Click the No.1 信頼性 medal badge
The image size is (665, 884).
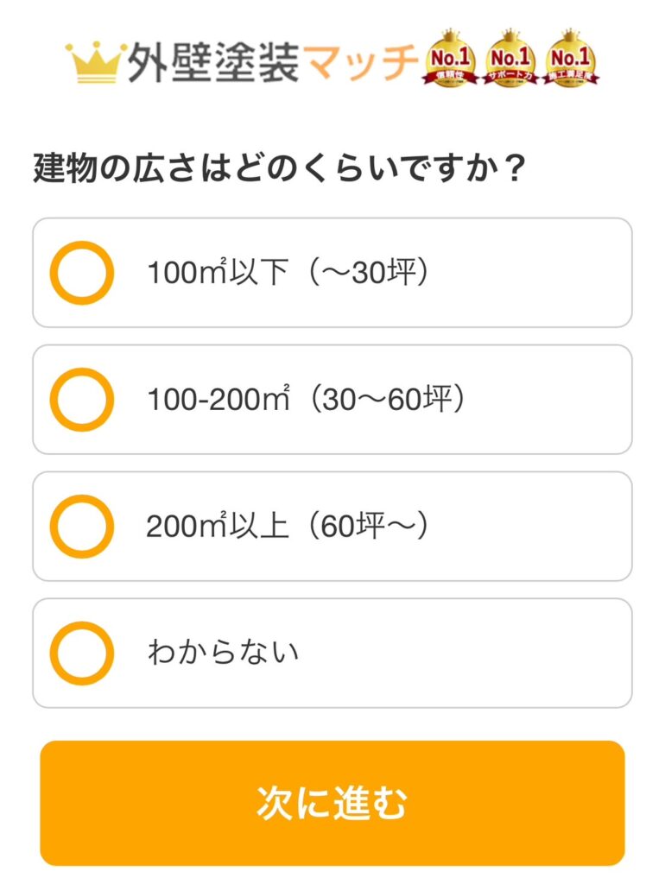tap(450, 59)
